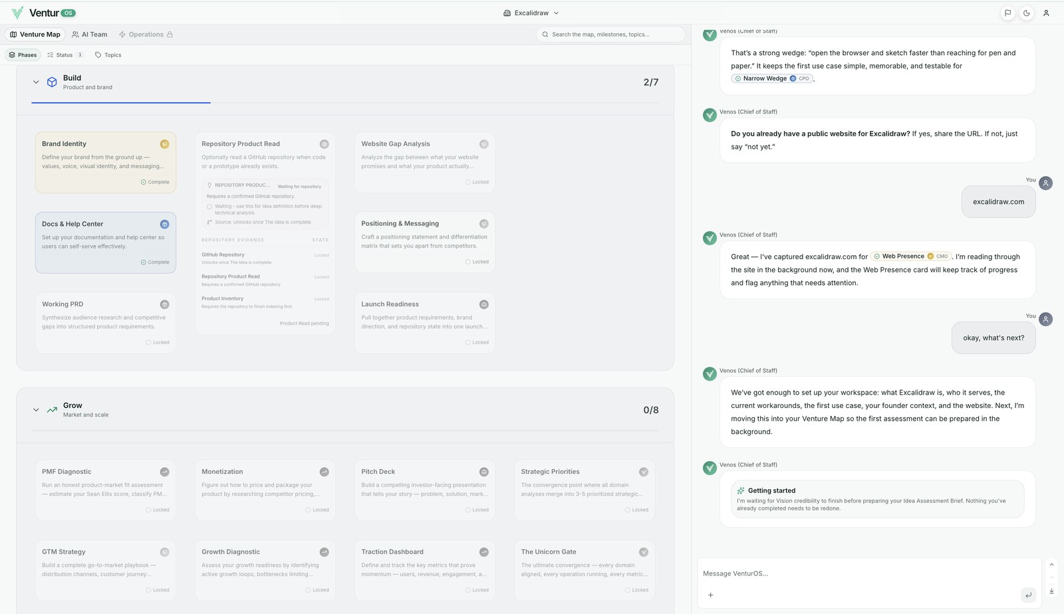Click the search magnifier icon

coord(545,35)
